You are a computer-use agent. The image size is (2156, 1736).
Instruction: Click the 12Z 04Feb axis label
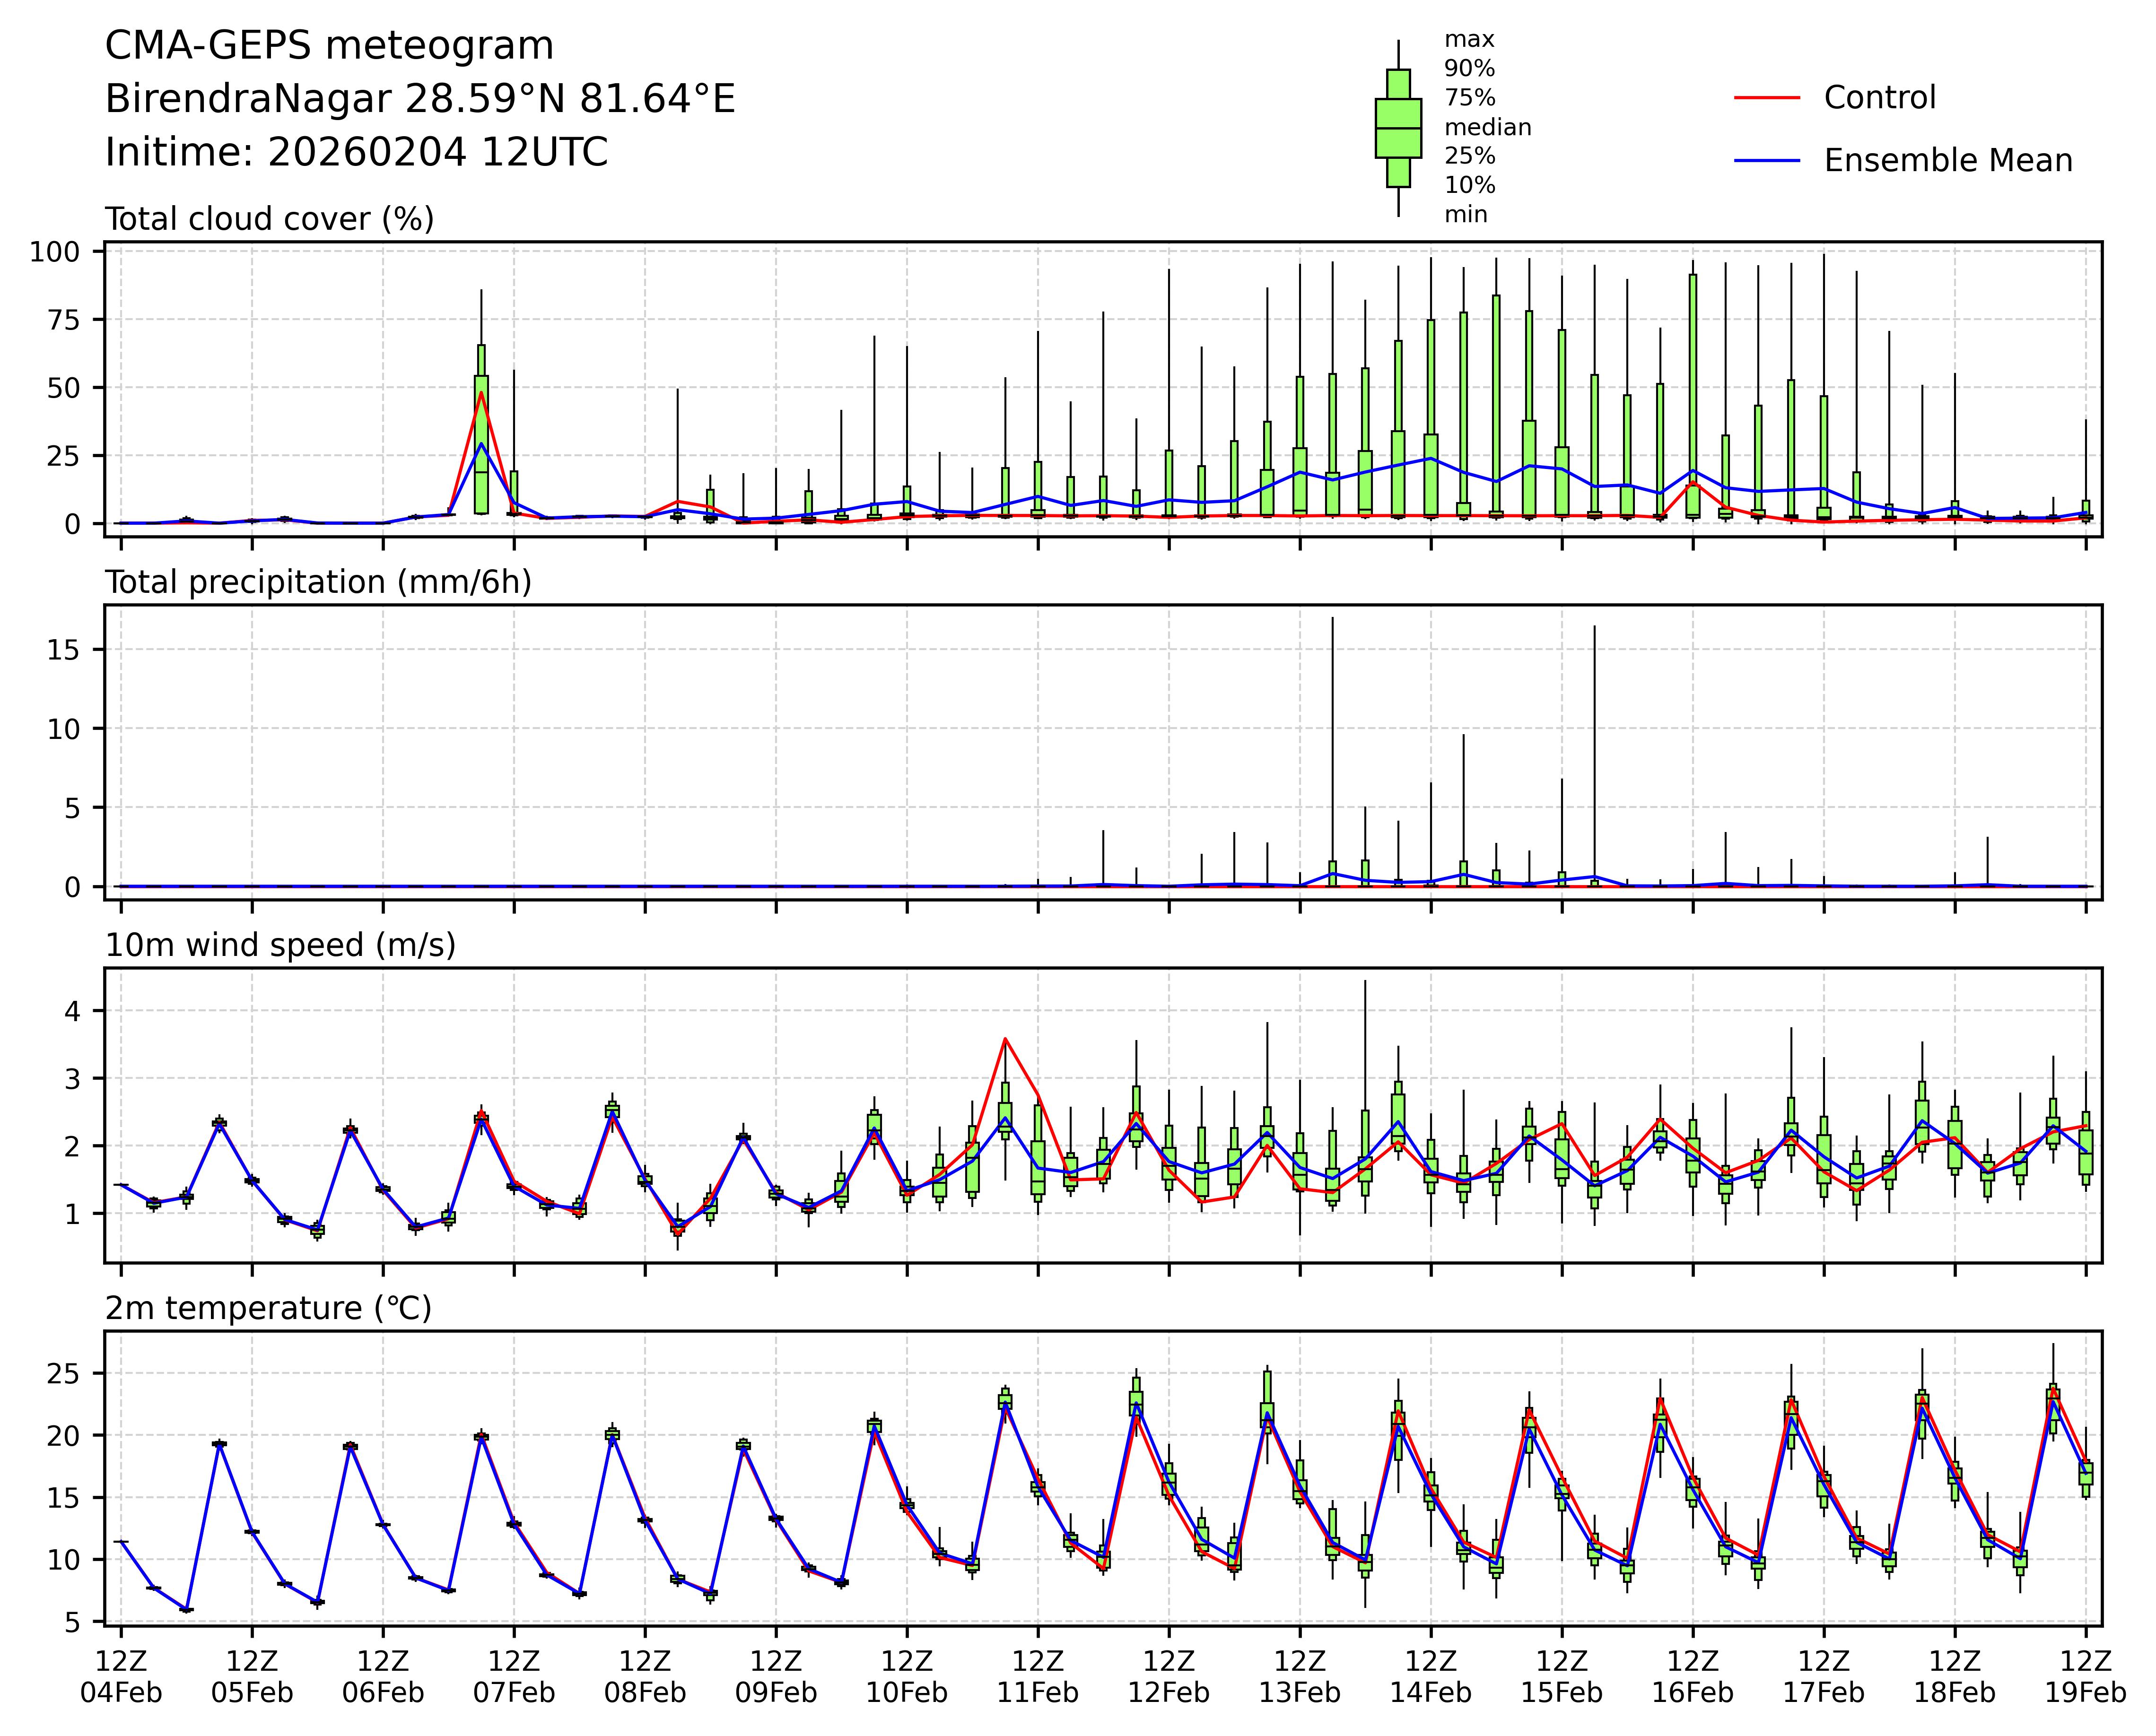[121, 1677]
